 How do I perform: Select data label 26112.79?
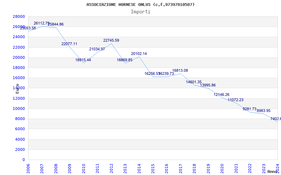pyautogui.click(x=41, y=23)
